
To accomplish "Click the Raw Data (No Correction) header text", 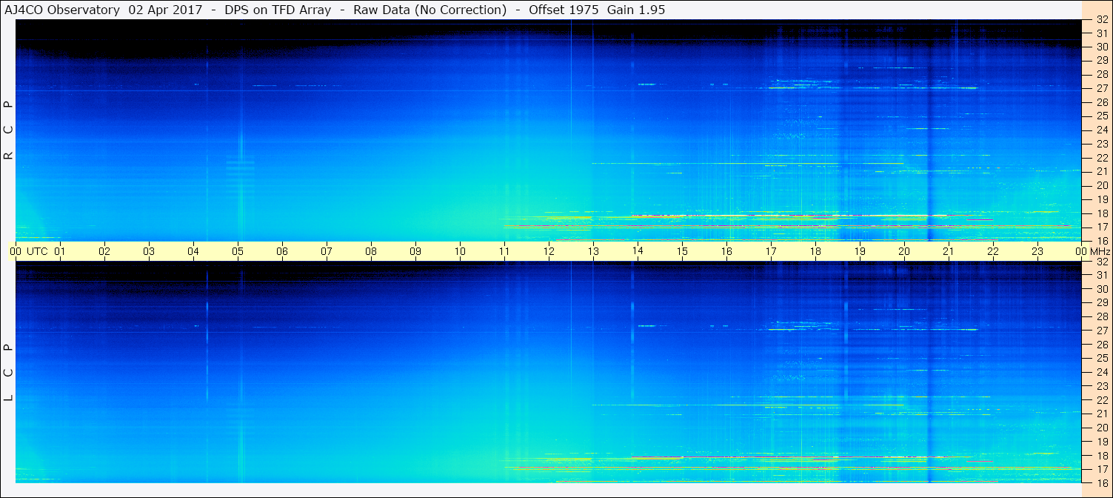I will 430,10.
